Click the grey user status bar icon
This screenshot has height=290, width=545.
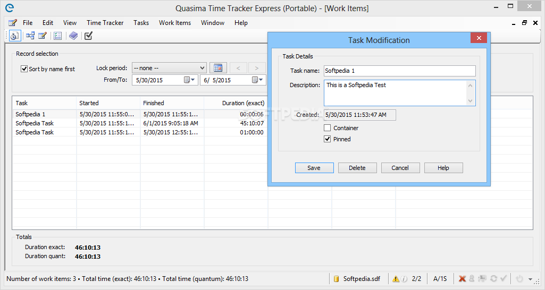(x=472, y=278)
